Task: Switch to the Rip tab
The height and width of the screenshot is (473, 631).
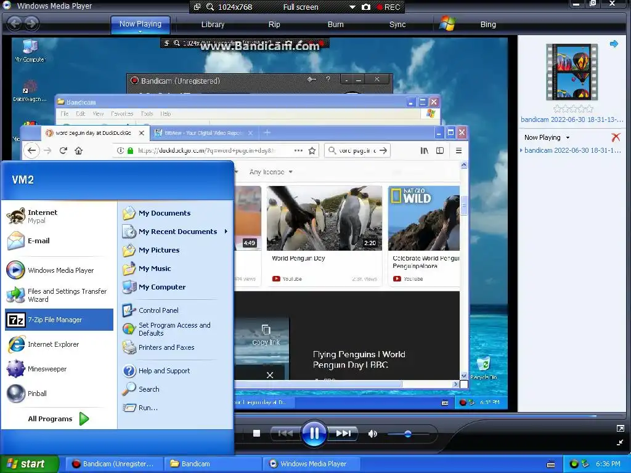Action: coord(274,25)
